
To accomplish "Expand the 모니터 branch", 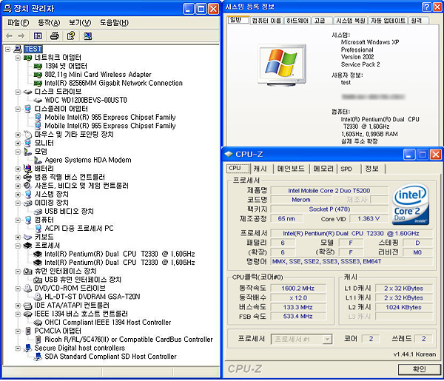I will coord(18,144).
